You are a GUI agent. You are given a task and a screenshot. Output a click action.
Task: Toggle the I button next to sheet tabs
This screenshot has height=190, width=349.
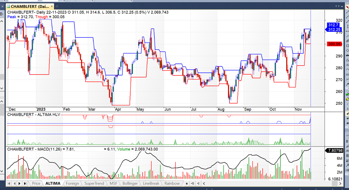(x=198, y=183)
